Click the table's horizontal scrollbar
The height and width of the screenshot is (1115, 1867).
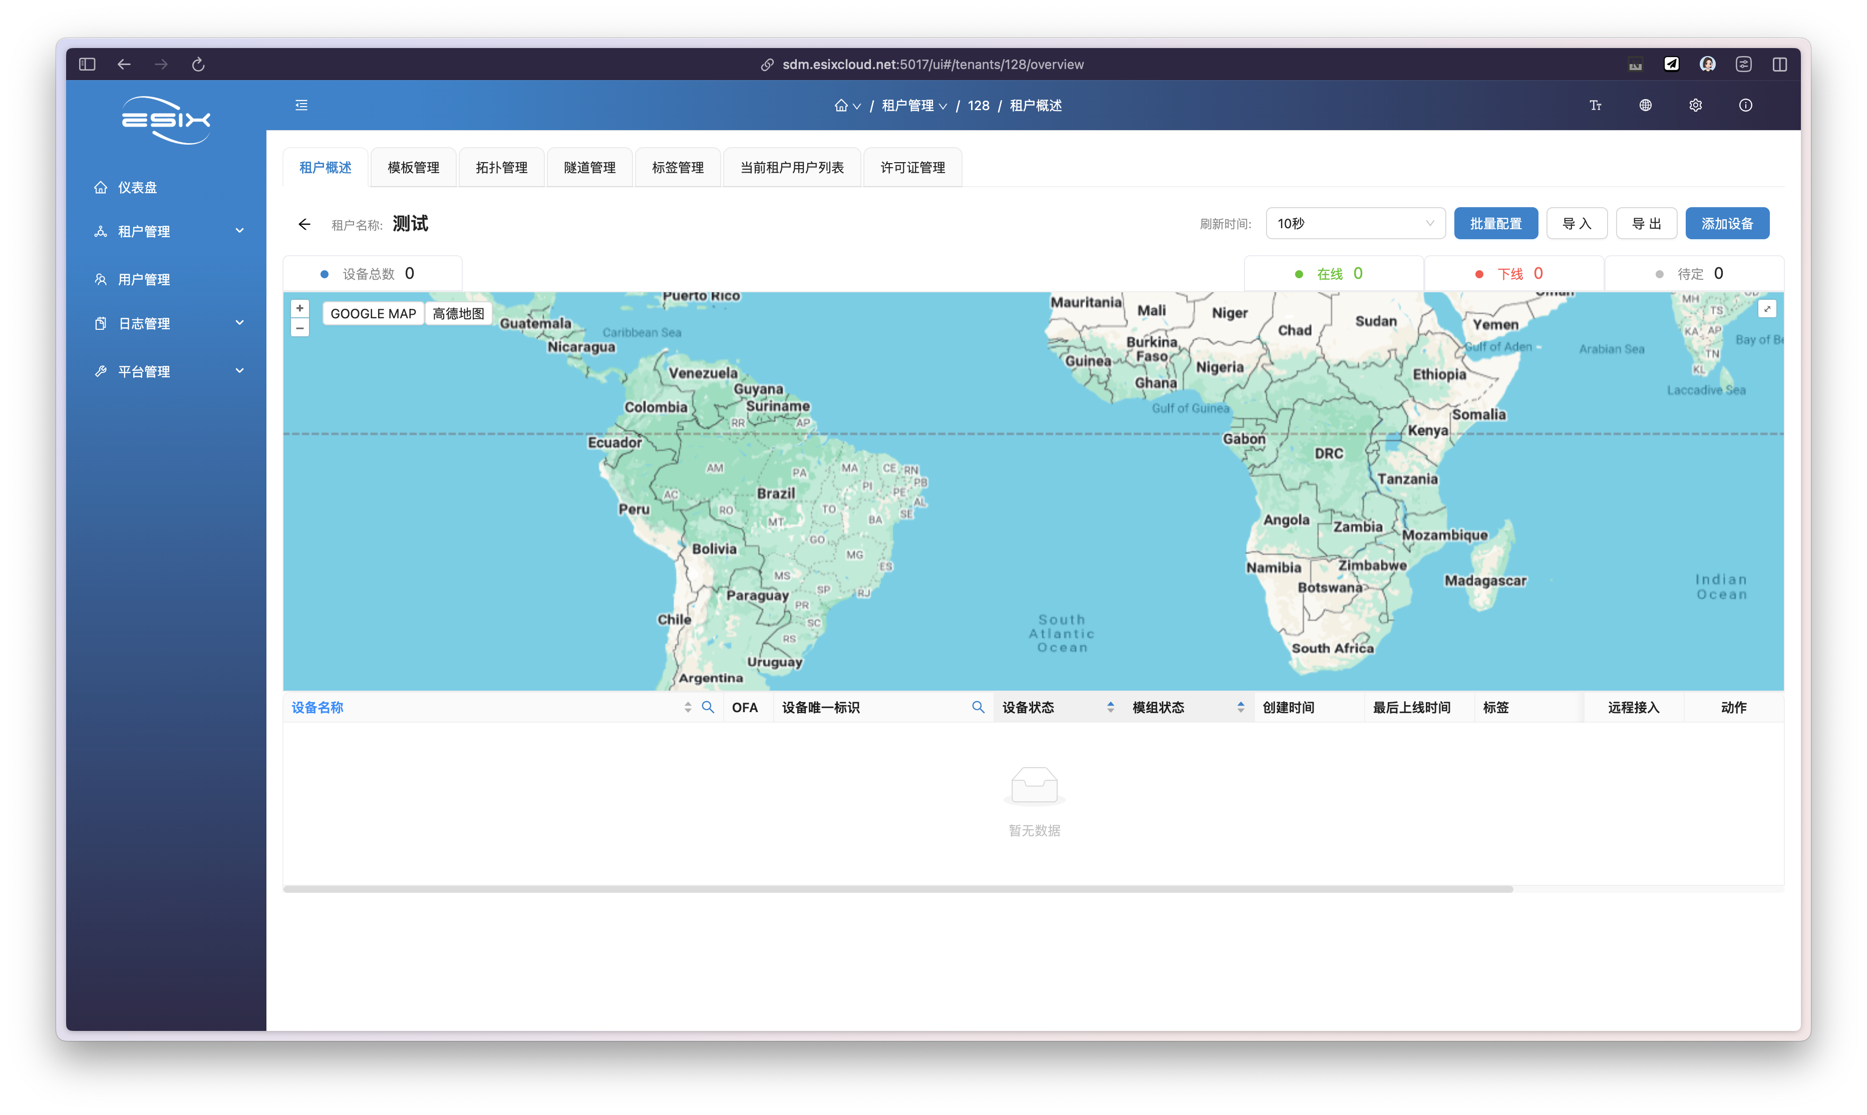898,889
